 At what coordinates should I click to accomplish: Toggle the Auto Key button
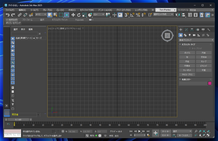tap(166, 131)
